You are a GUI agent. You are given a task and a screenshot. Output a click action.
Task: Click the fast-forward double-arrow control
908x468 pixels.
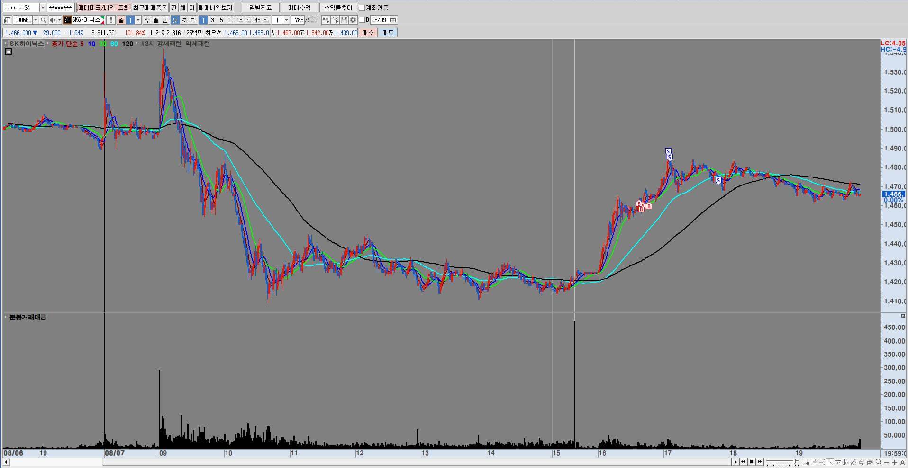coord(760,462)
